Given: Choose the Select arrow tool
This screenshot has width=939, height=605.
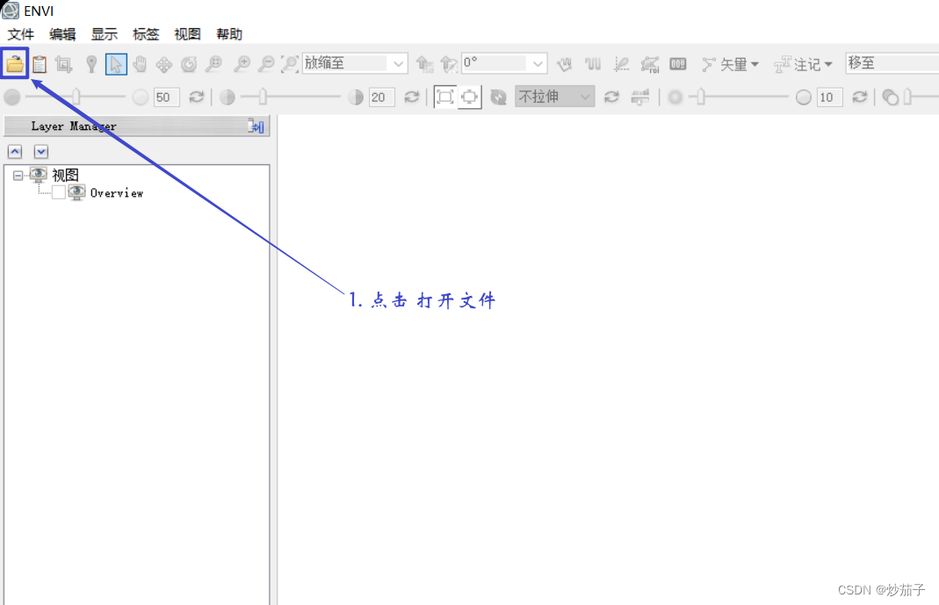Looking at the screenshot, I should [116, 64].
